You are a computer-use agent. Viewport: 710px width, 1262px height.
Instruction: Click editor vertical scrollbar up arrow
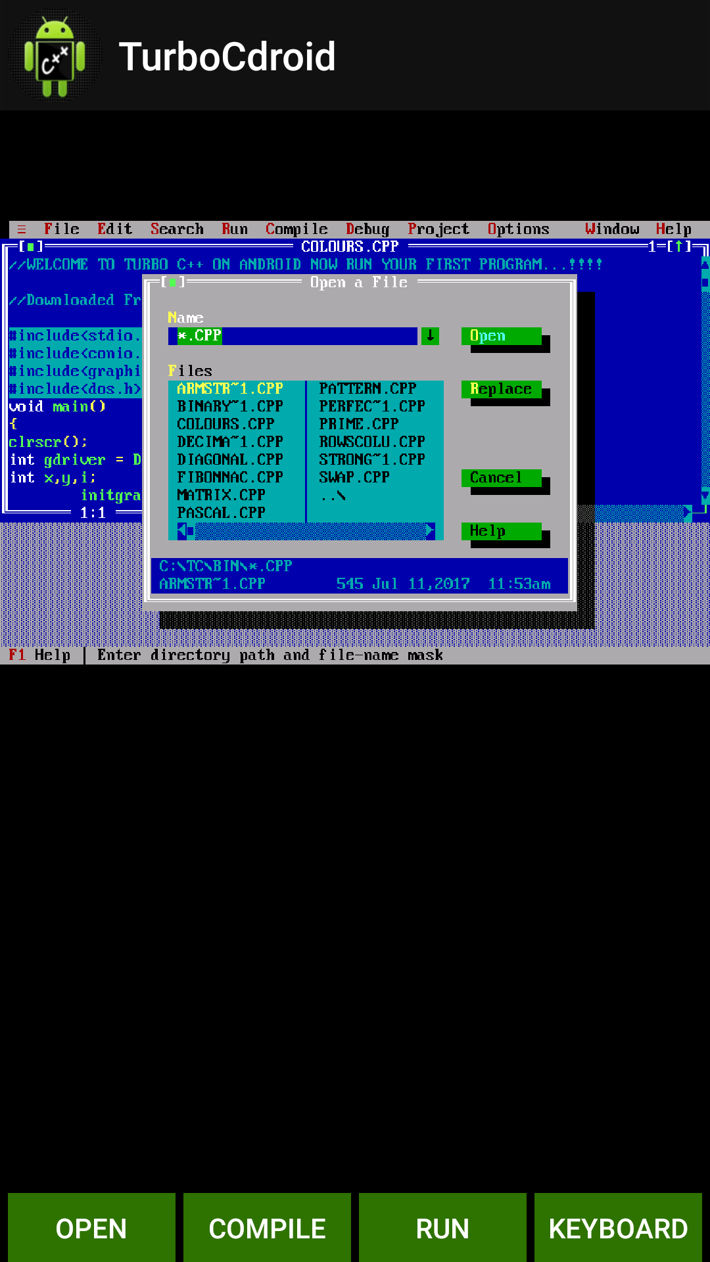coord(705,265)
